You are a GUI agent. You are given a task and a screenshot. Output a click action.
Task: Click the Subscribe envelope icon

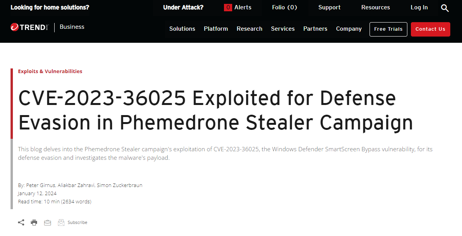coord(61,222)
